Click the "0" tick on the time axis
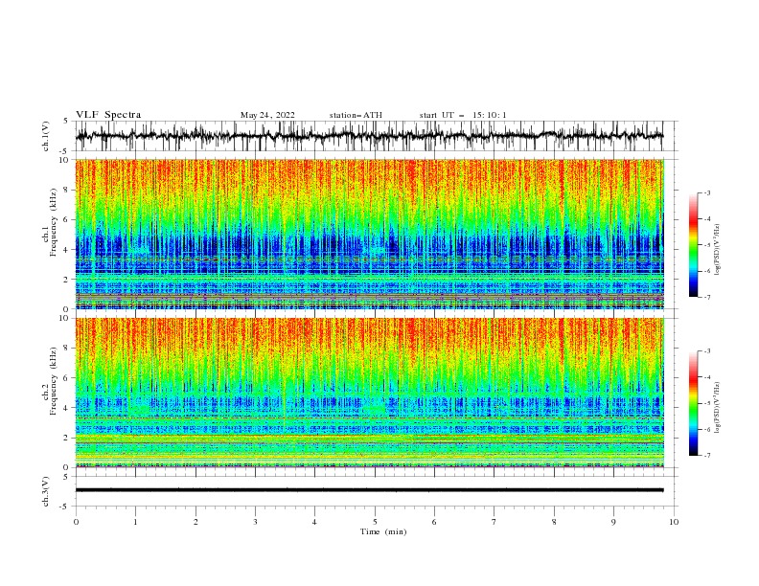759x586 pixels. click(x=76, y=522)
